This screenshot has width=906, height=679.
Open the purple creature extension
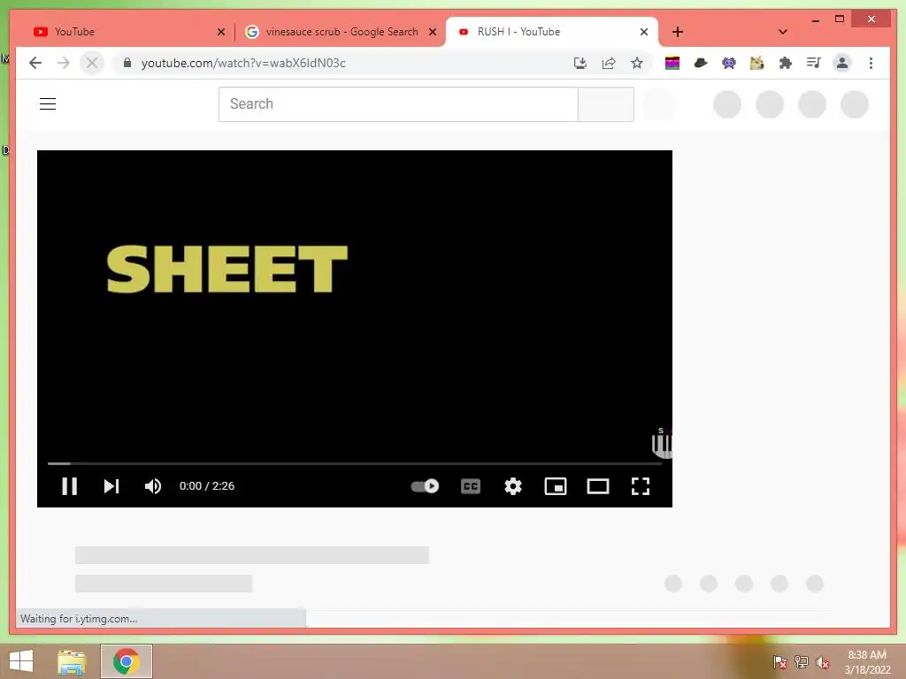(729, 63)
